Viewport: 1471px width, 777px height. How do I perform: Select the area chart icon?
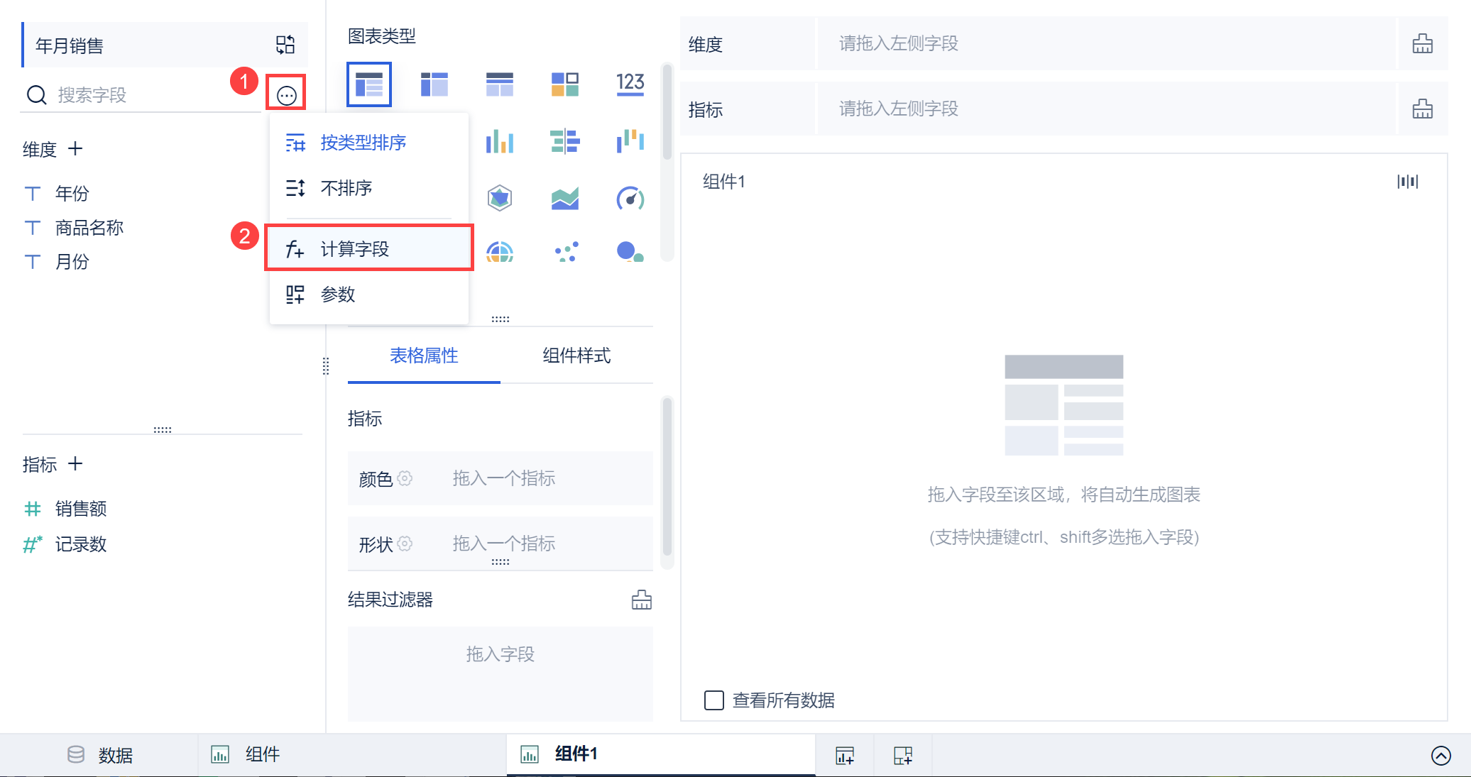pyautogui.click(x=565, y=198)
